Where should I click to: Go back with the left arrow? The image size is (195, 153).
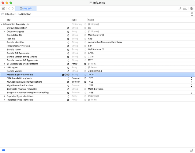[x=9, y=9]
